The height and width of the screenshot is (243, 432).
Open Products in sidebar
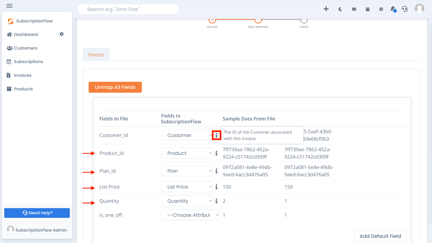point(20,89)
